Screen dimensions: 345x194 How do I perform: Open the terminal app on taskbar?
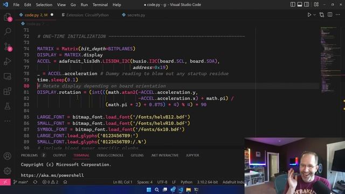coord(196,190)
